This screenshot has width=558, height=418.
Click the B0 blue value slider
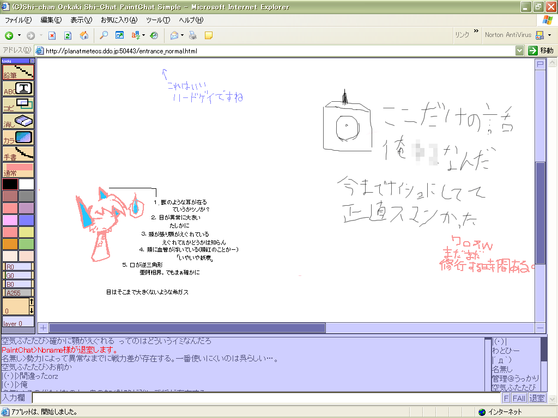[x=18, y=284]
